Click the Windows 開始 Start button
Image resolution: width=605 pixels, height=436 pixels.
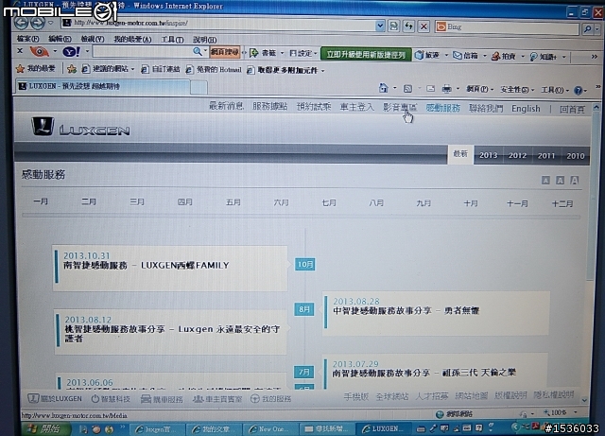click(46, 428)
